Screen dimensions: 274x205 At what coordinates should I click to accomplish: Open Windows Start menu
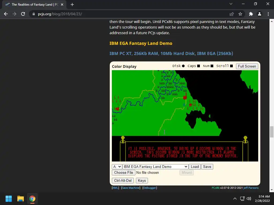9,199
